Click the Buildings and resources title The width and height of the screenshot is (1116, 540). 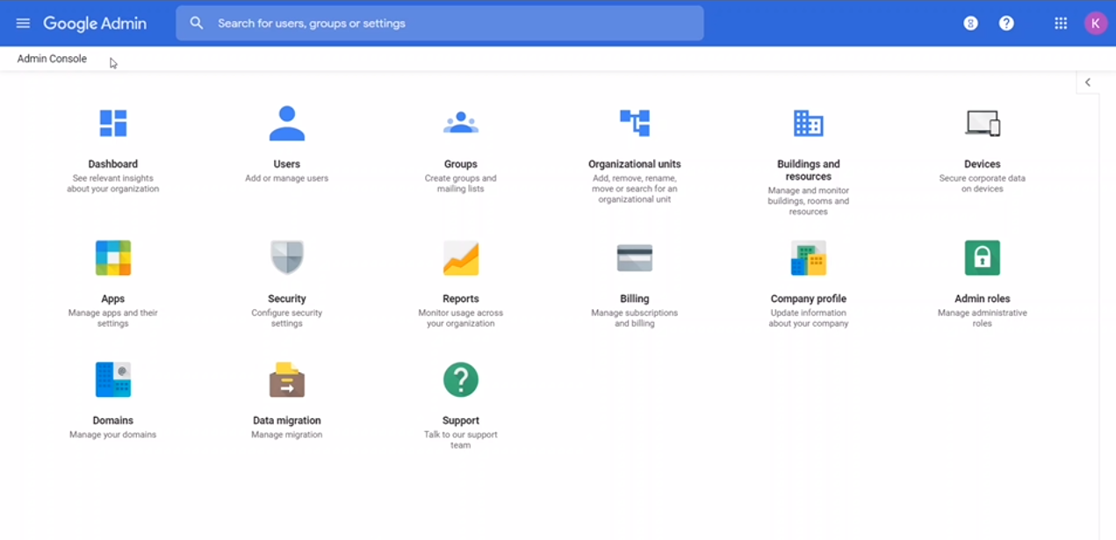[809, 170]
